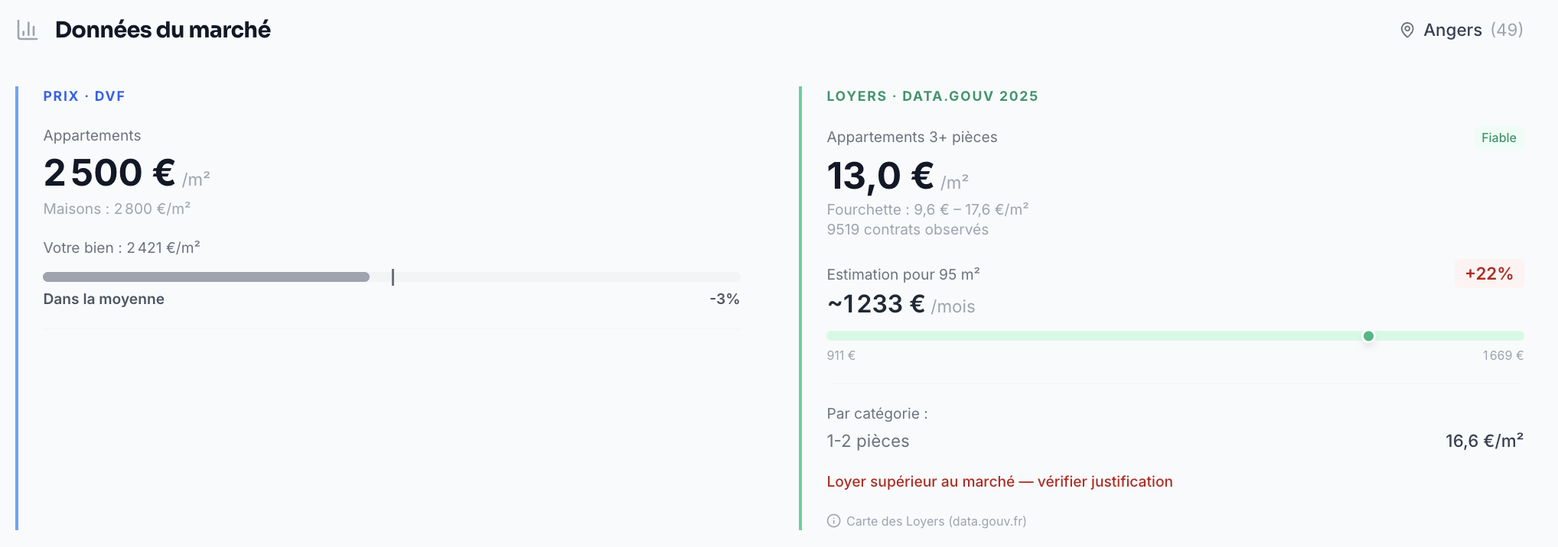Click the info icon beside Carte des Loyers
This screenshot has width=1558, height=547.
(x=833, y=521)
